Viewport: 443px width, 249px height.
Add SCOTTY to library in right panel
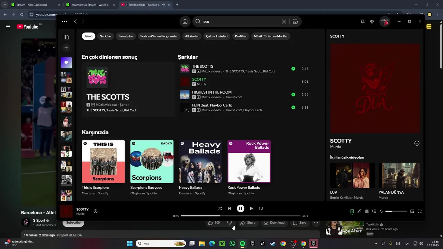[x=417, y=143]
